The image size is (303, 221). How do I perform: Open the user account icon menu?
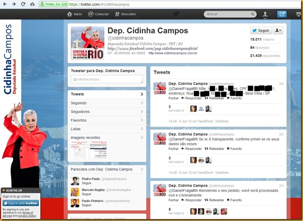click(266, 14)
